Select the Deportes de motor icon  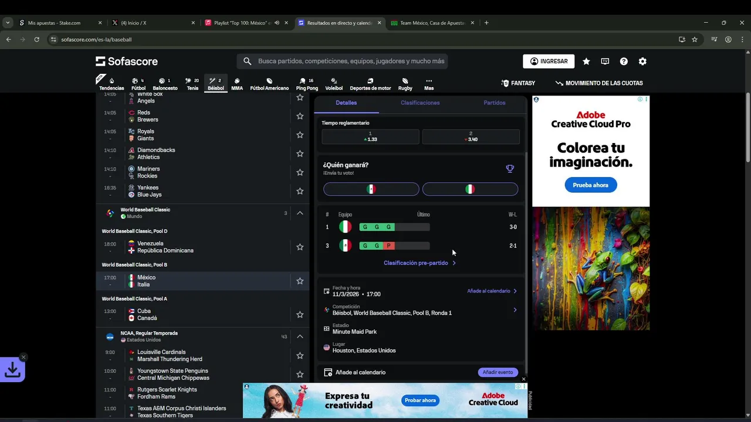point(370,84)
